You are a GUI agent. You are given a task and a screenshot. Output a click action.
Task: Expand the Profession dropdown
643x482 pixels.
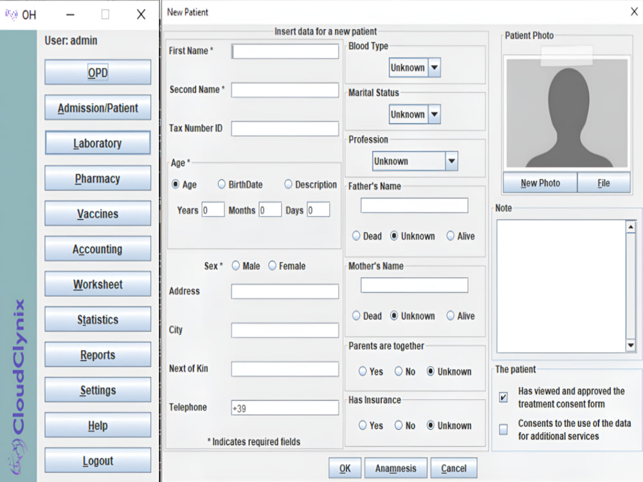(x=415, y=161)
